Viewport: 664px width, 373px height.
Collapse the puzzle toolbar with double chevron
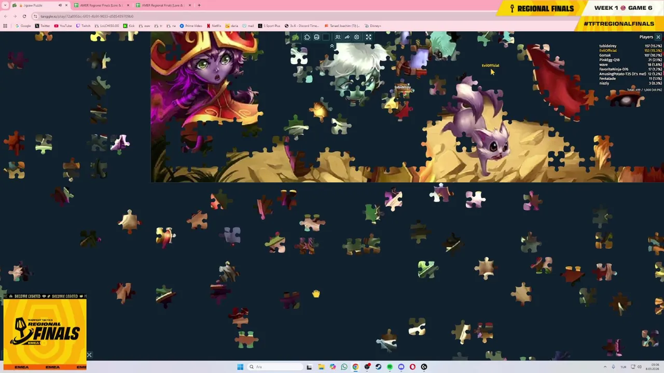pyautogui.click(x=332, y=46)
